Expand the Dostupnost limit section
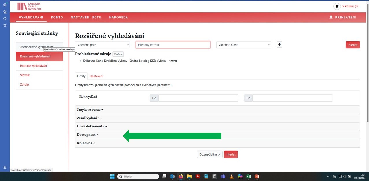The height and width of the screenshot is (181, 370). click(88, 135)
